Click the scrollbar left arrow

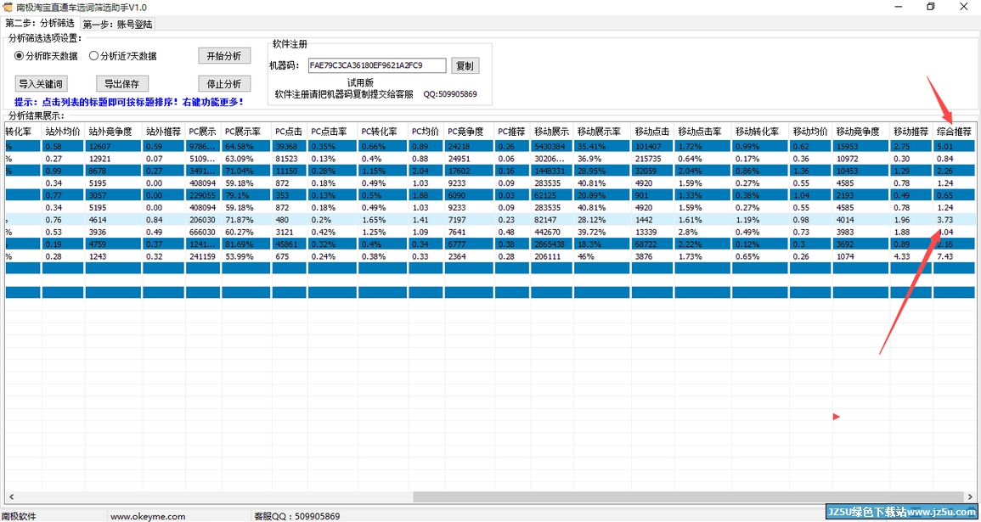click(11, 497)
